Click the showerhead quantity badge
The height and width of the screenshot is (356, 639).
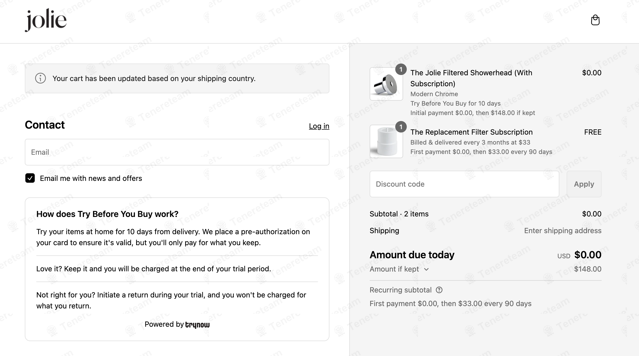click(401, 70)
